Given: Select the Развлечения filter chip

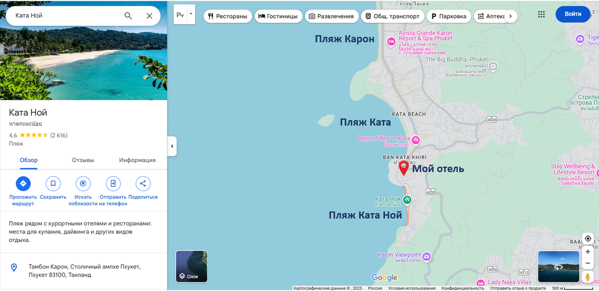Looking at the screenshot, I should coord(332,16).
